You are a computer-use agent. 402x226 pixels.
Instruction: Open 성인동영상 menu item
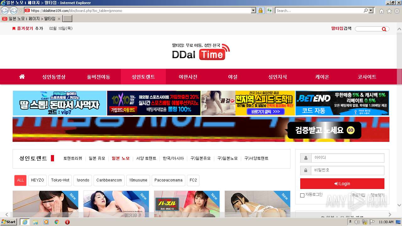tap(54, 77)
